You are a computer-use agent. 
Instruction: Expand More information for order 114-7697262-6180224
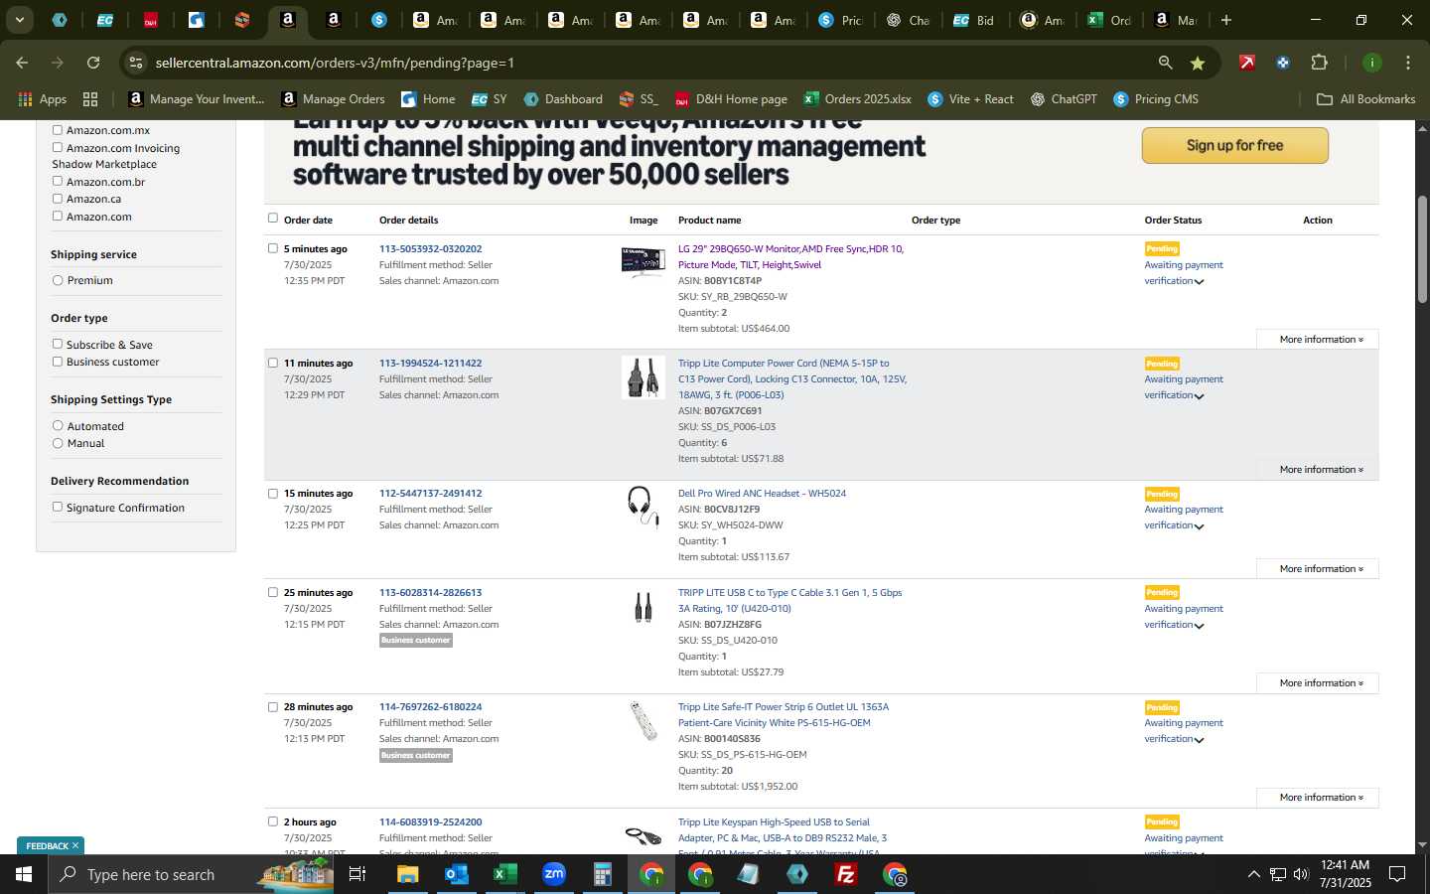1318,798
